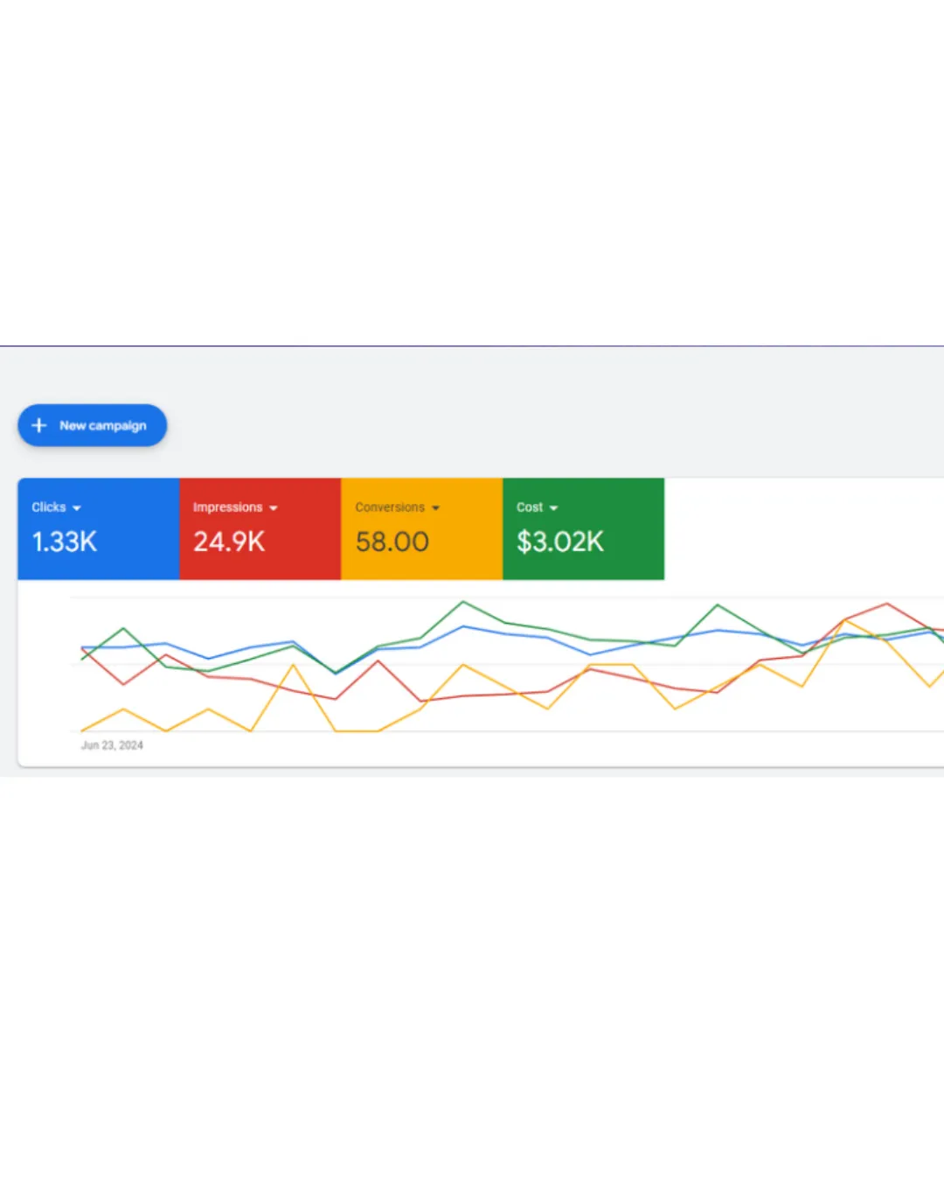Click the yellow line's starting point
Screen dimensions: 944x1181
click(x=82, y=730)
